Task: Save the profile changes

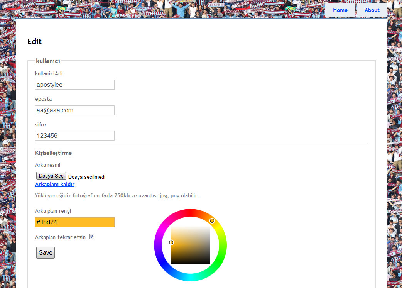Action: tap(46, 252)
